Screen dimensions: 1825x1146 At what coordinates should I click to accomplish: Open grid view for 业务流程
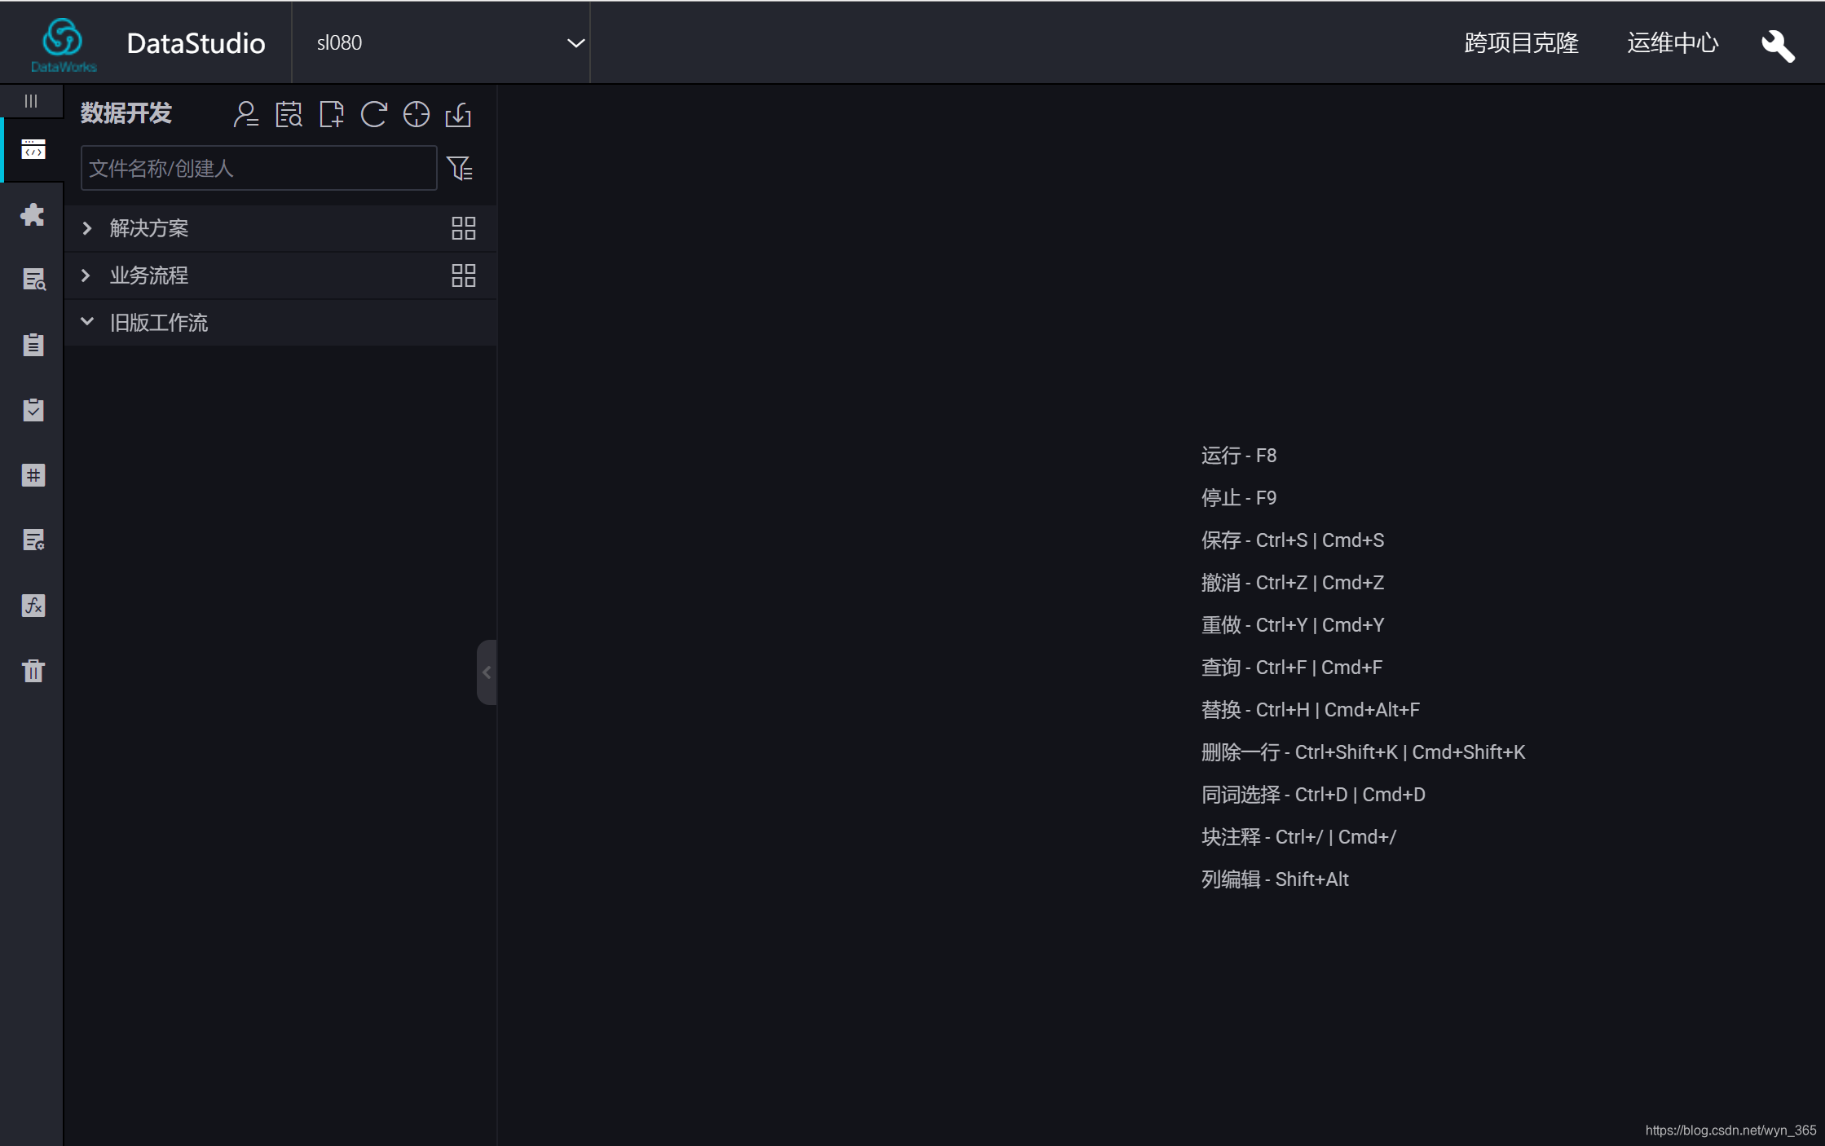click(x=463, y=275)
